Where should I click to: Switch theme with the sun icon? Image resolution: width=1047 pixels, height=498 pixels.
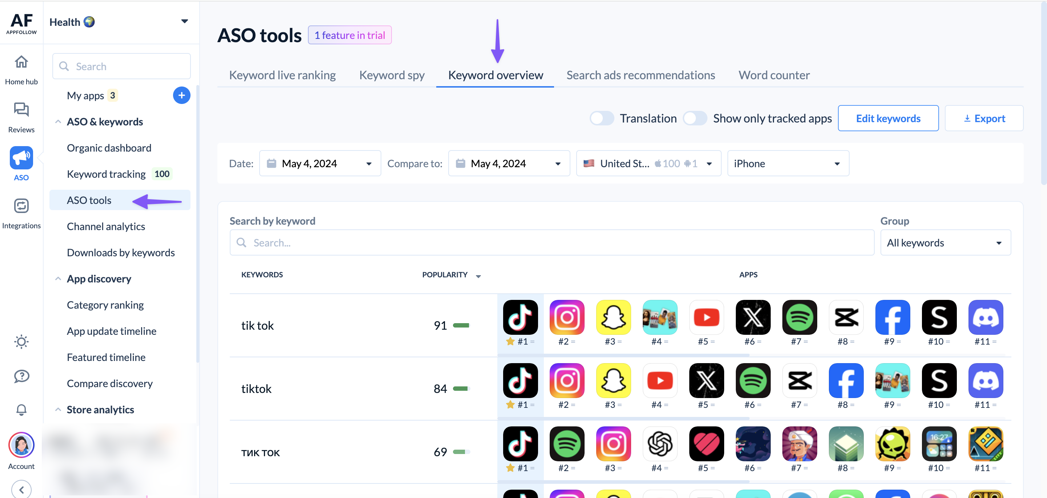point(21,342)
